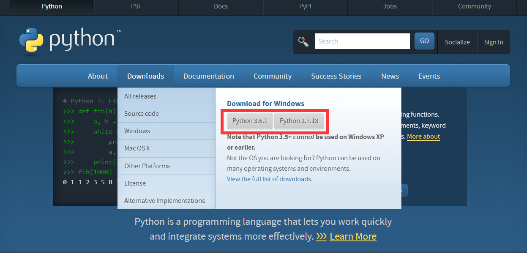Click the magnifying glass search icon
The image size is (527, 254).
click(303, 41)
